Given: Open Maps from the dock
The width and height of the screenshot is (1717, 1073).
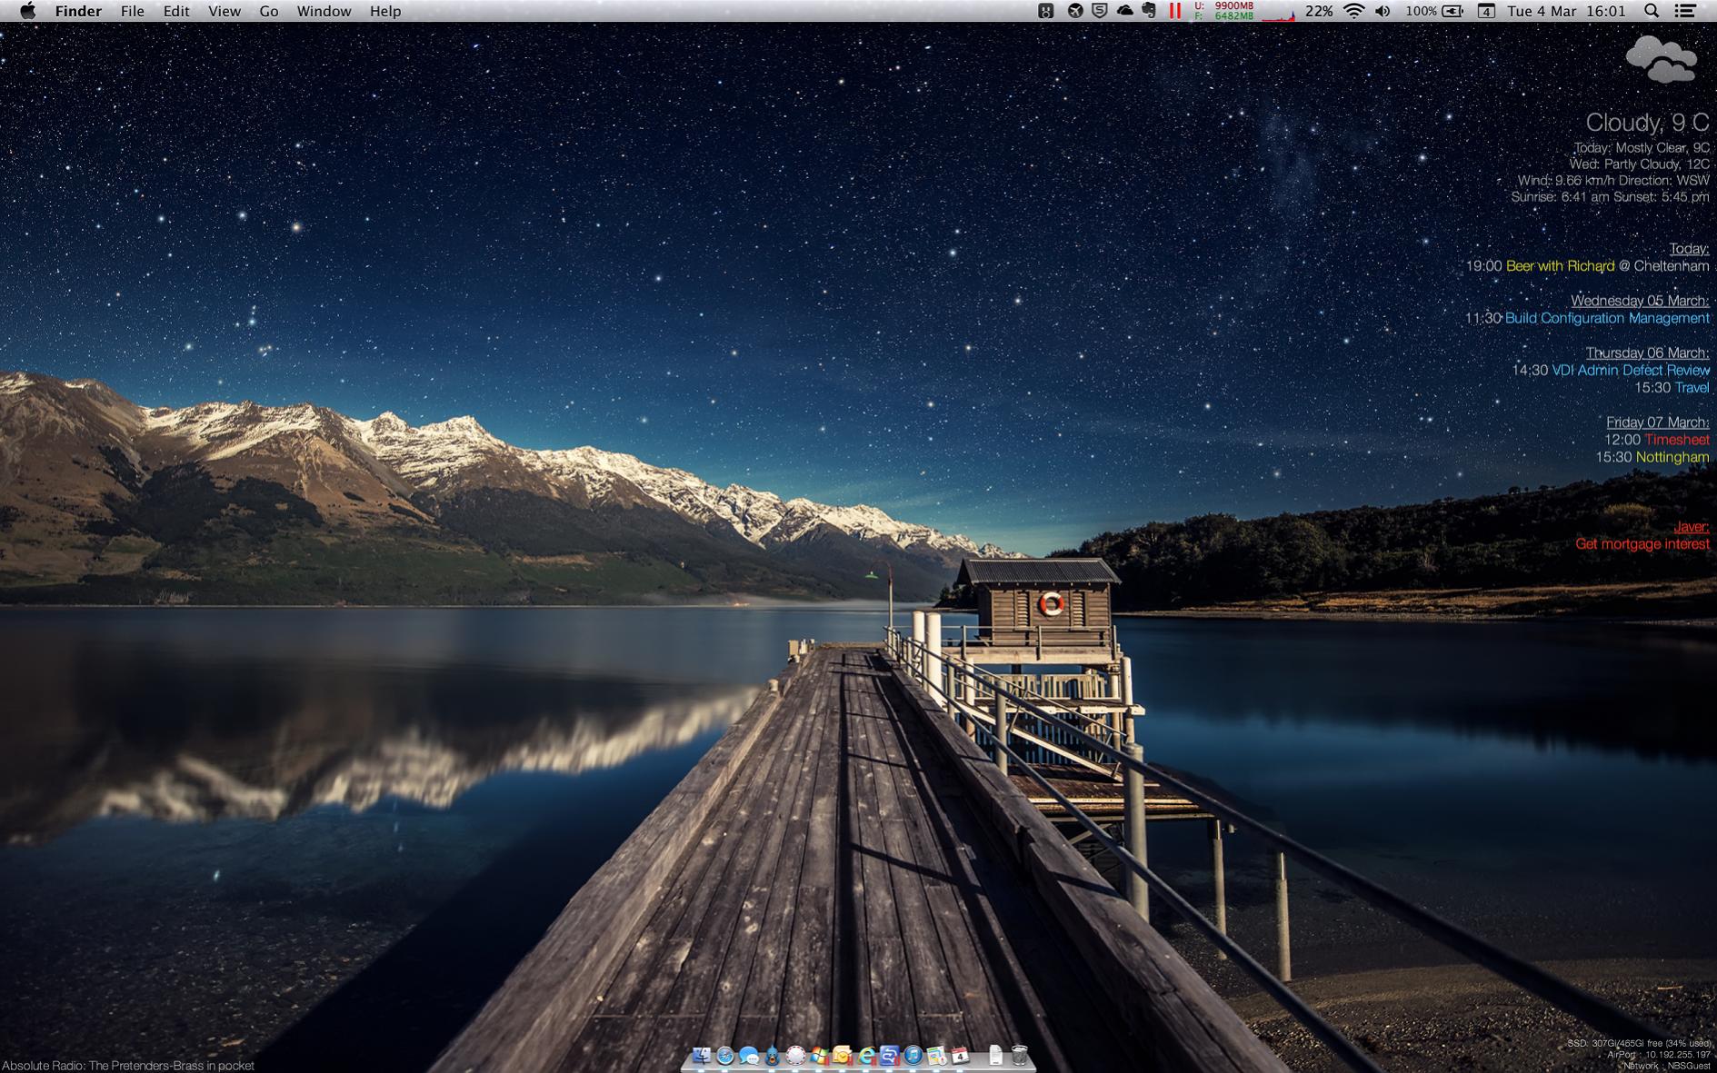Looking at the screenshot, I should 936,1055.
